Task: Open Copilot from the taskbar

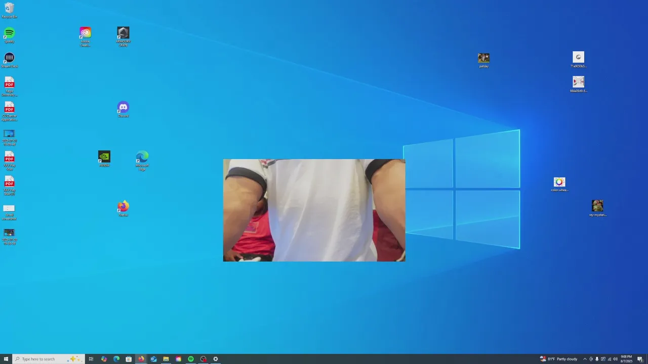Action: click(104, 359)
